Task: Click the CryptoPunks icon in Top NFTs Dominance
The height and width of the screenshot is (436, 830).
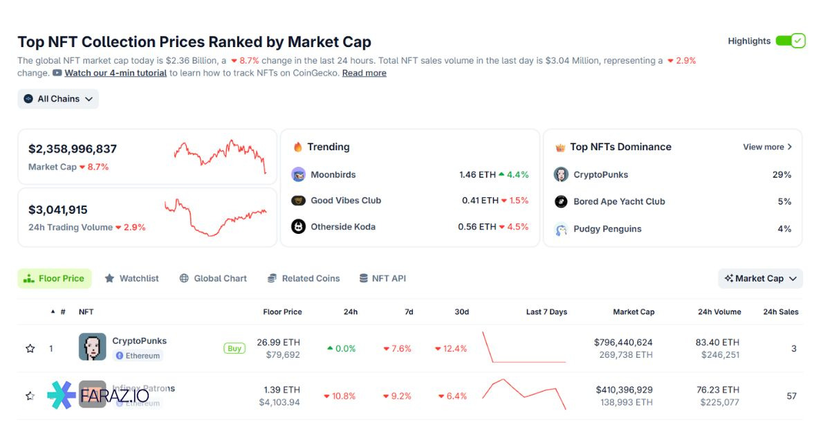Action: click(561, 175)
